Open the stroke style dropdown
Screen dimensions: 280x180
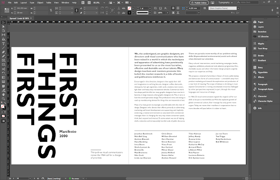point(150,13)
